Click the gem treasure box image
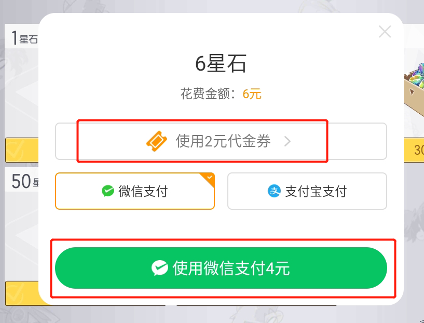424x323 pixels. 414,83
